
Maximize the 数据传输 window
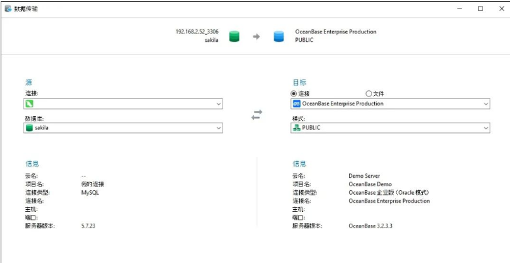tap(480, 9)
